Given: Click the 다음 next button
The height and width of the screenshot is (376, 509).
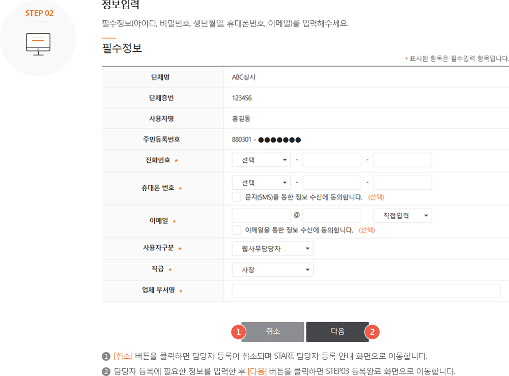Looking at the screenshot, I should tap(338, 332).
